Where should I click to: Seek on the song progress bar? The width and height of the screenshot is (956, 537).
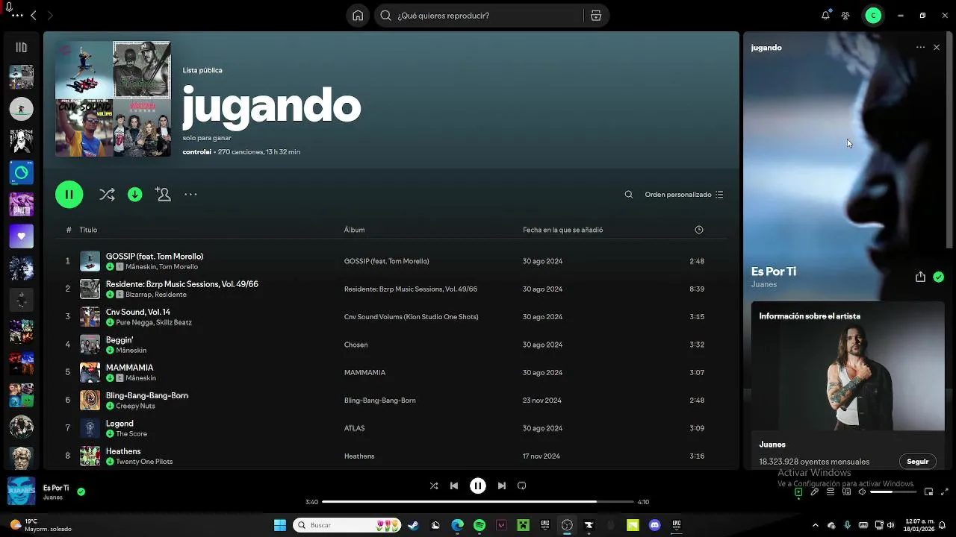click(478, 502)
